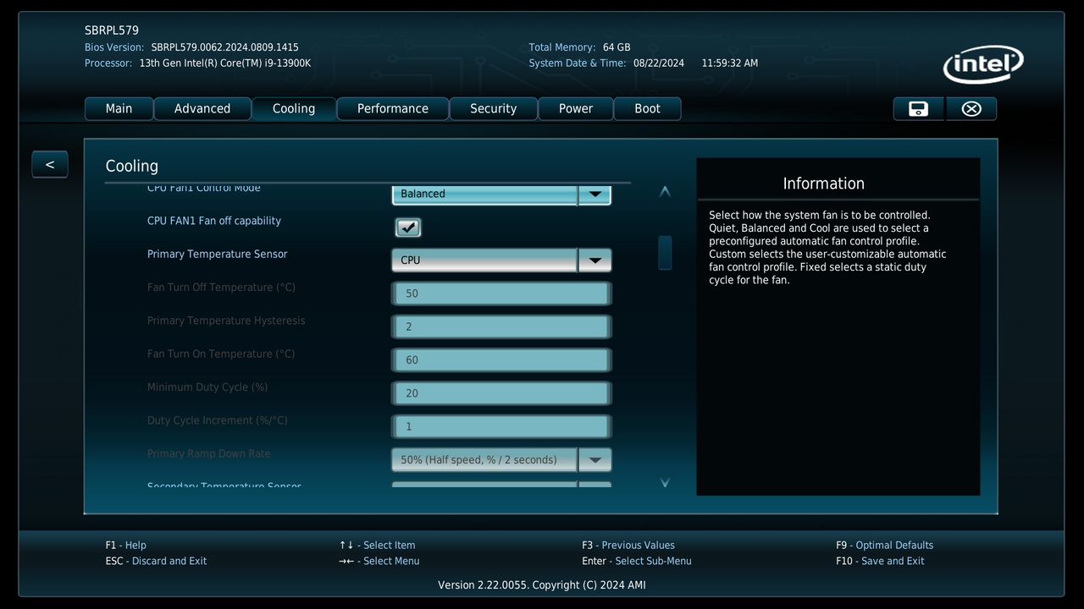
Task: Switch to the Main tab
Action: point(119,108)
